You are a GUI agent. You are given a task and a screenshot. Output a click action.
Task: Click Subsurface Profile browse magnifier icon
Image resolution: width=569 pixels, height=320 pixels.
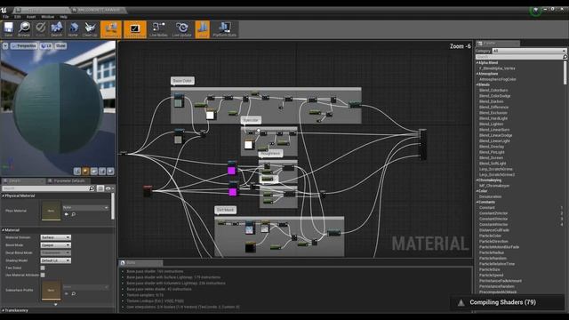[x=73, y=293]
